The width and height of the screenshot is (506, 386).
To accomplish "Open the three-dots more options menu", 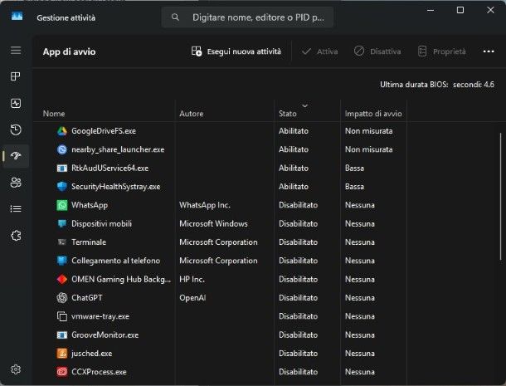I will pyautogui.click(x=489, y=51).
